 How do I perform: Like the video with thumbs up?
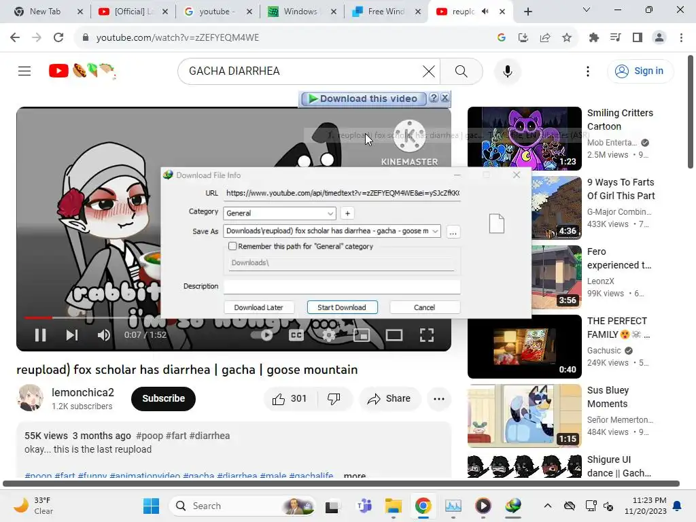(290, 398)
